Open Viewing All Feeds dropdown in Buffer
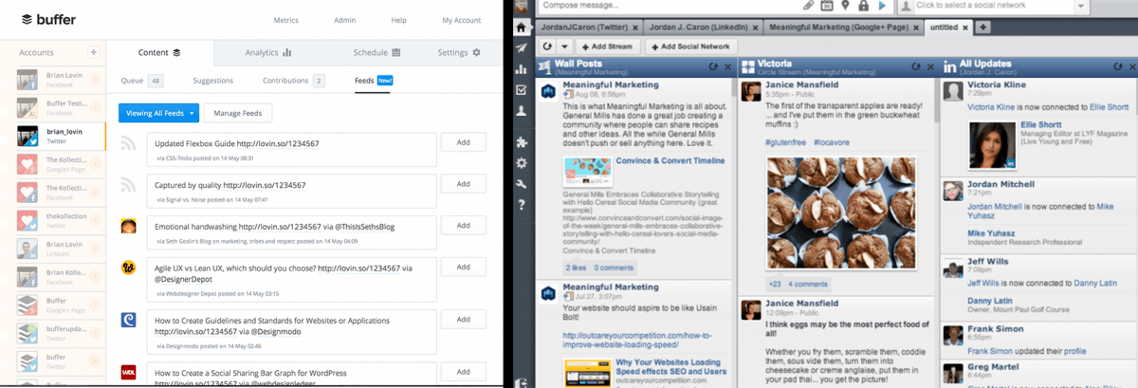Image resolution: width=1138 pixels, height=388 pixels. coord(158,113)
